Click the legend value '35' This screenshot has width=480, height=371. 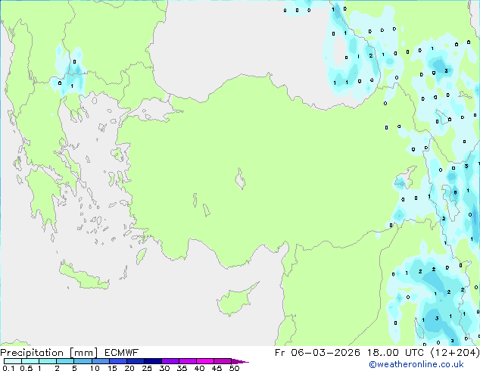(x=182, y=368)
